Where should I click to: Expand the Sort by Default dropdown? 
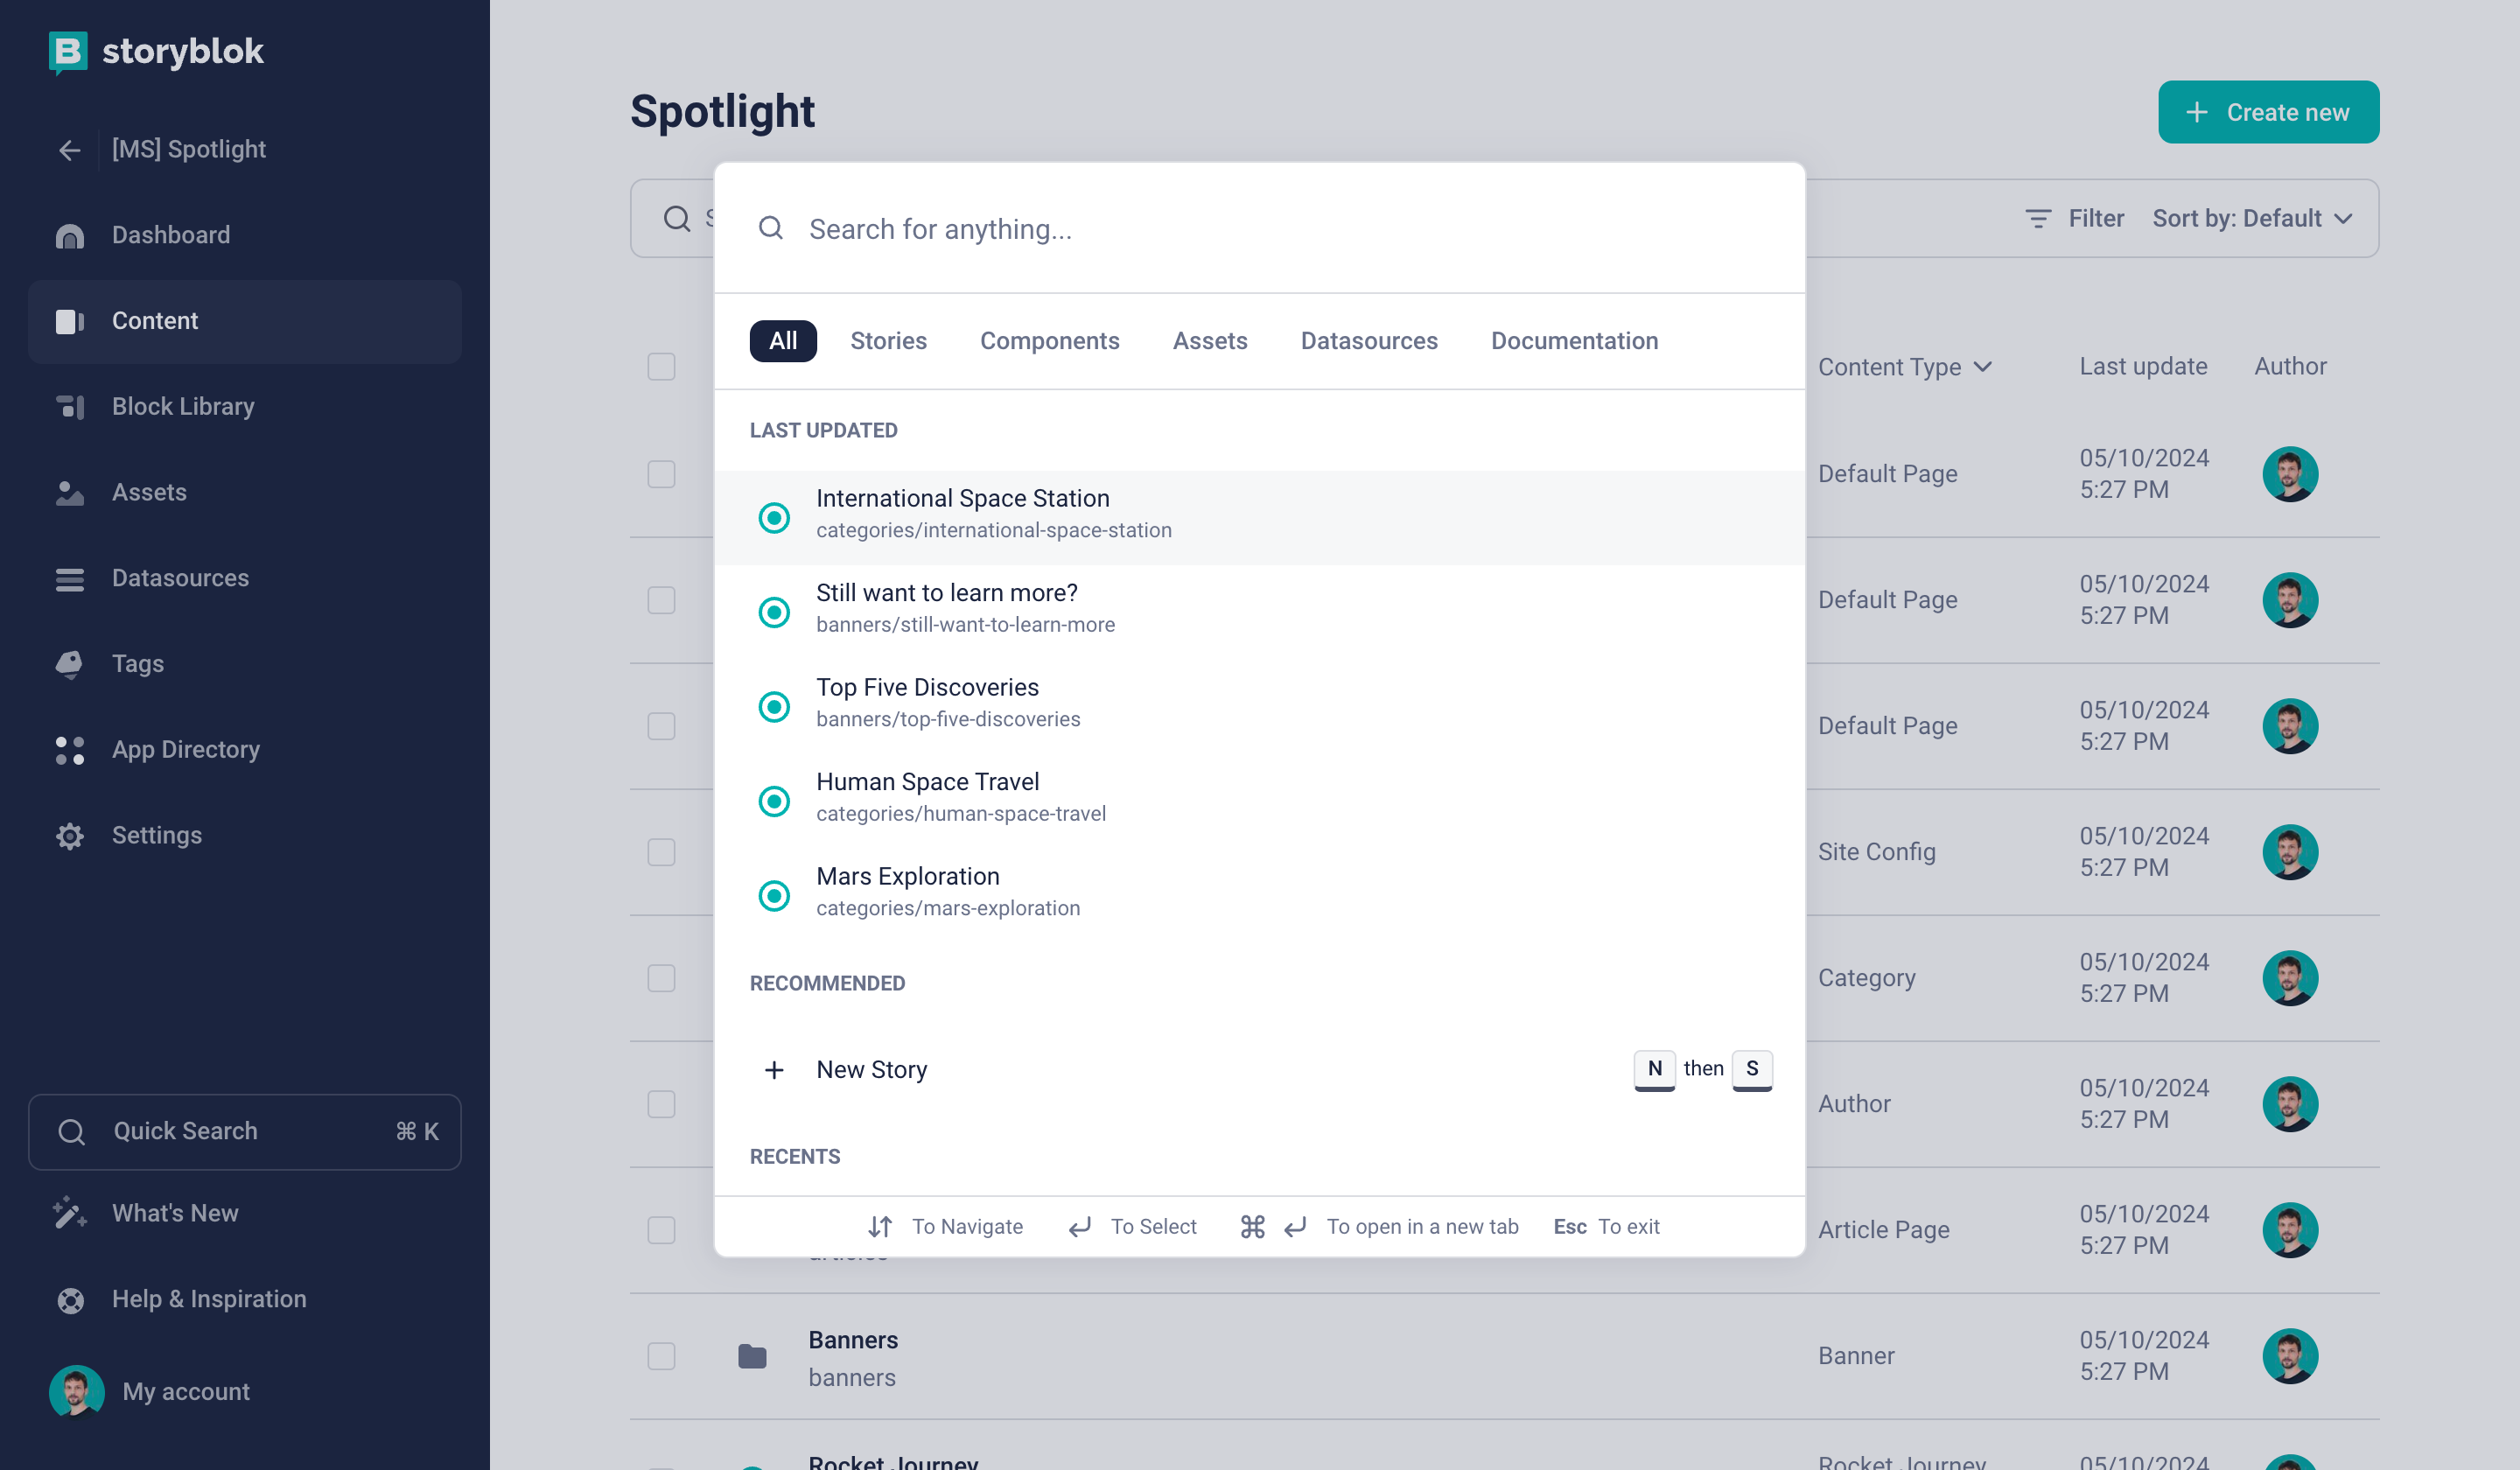[2256, 217]
